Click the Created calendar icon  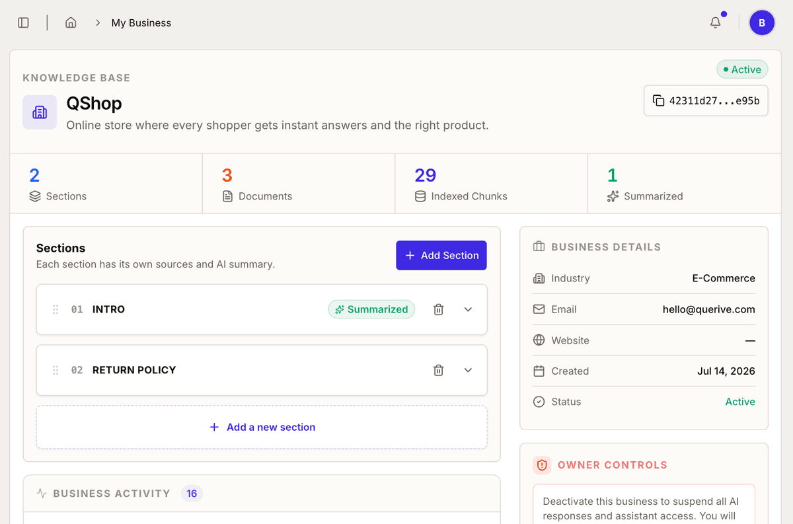click(x=539, y=371)
